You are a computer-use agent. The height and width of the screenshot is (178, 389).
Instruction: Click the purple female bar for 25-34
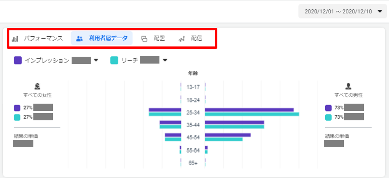click(165, 110)
